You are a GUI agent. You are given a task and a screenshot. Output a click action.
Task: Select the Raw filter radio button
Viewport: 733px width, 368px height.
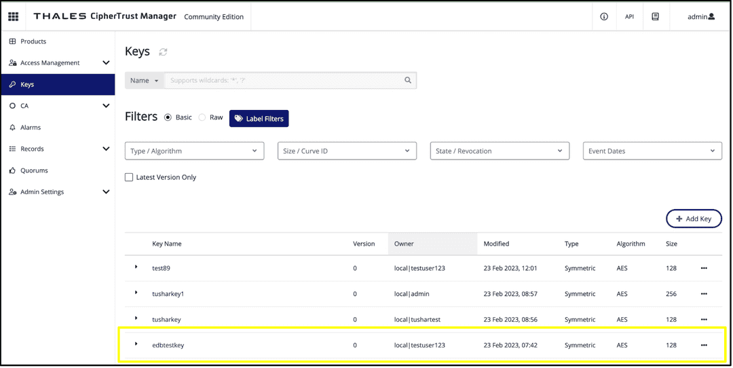202,117
